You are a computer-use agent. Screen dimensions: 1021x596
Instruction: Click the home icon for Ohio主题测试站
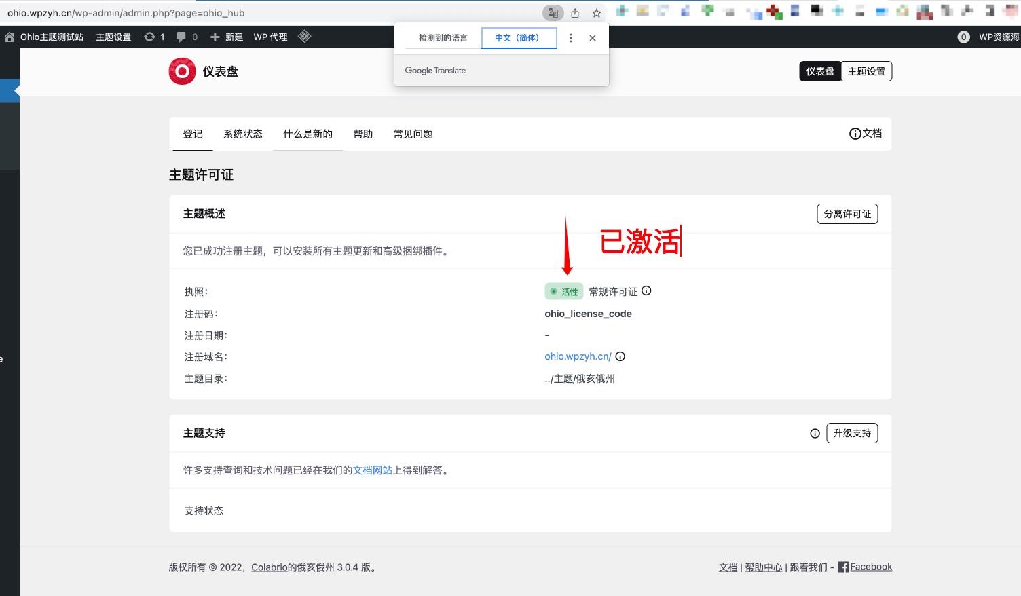10,37
